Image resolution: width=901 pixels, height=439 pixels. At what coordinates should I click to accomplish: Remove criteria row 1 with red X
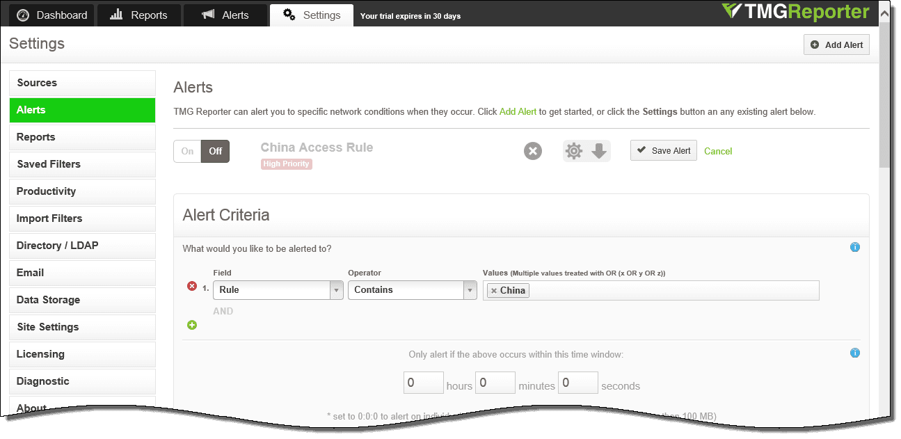192,286
